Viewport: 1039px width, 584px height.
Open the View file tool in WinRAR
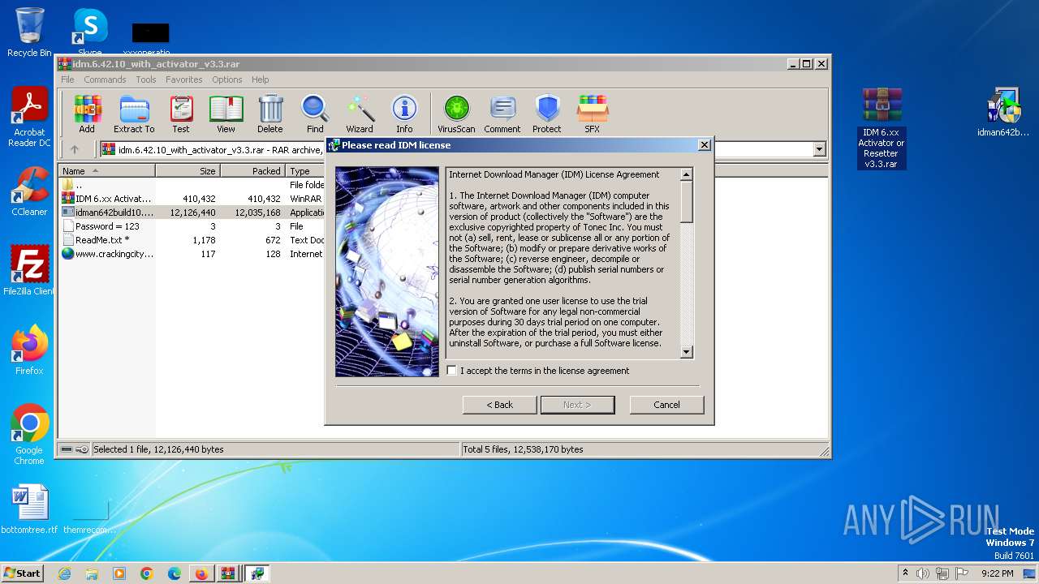pyautogui.click(x=226, y=114)
